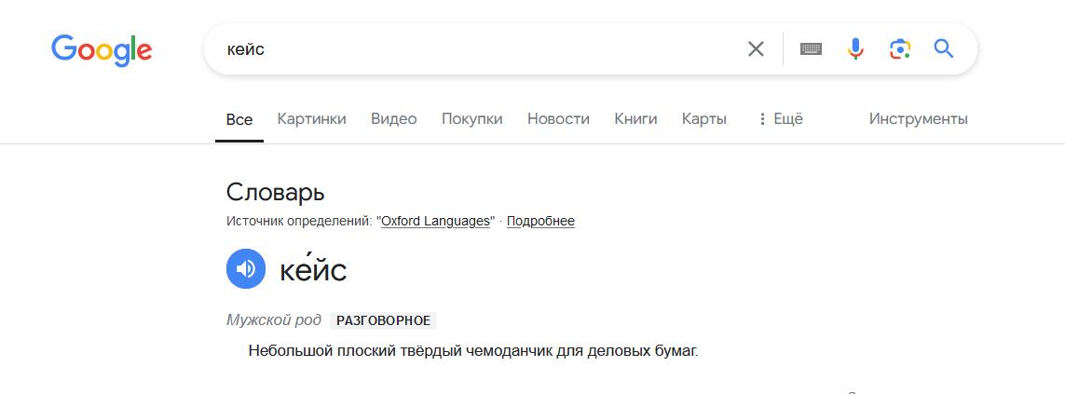Screen dimensions: 1065x394
Task: Open the Книги tab
Action: pyautogui.click(x=635, y=119)
